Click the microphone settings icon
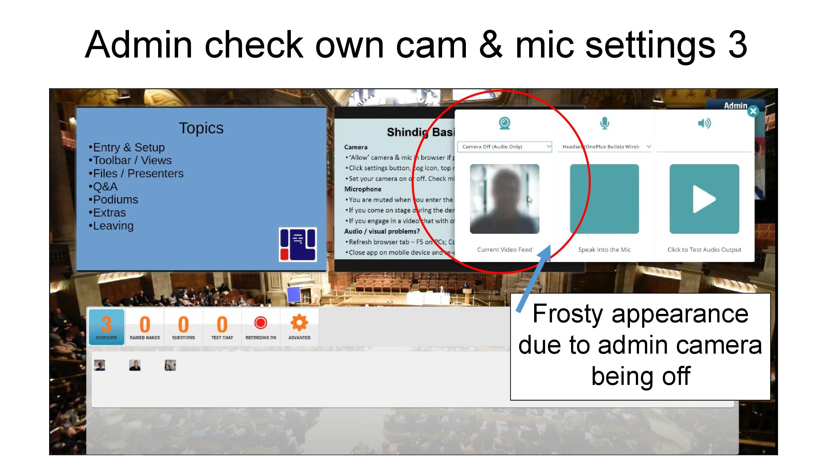This screenshot has height=469, width=835. 605,123
